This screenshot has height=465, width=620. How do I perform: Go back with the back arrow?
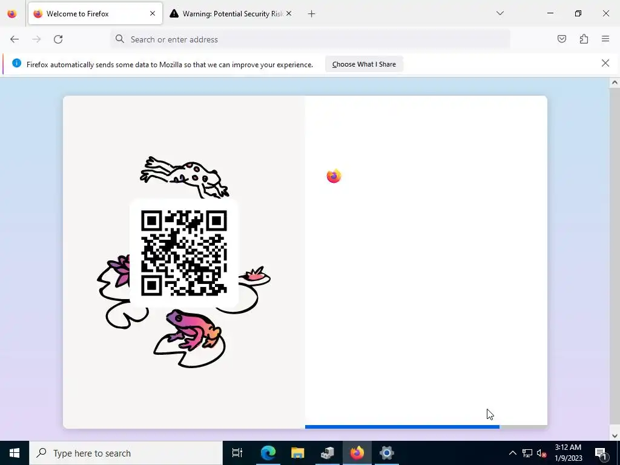pos(15,39)
